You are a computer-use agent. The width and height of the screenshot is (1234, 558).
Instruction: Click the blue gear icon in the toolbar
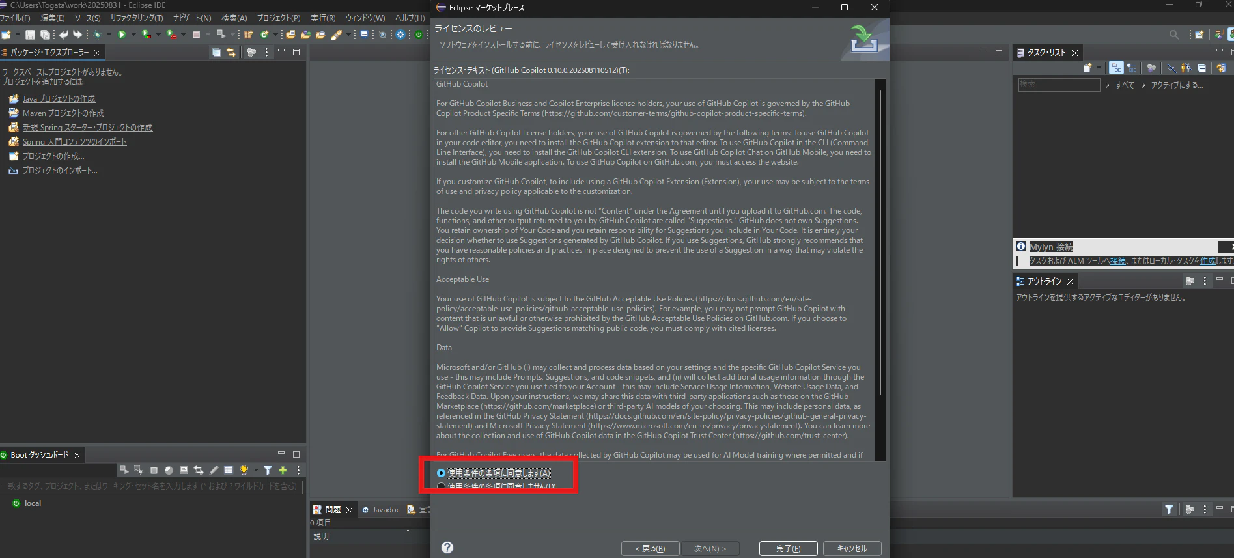400,35
